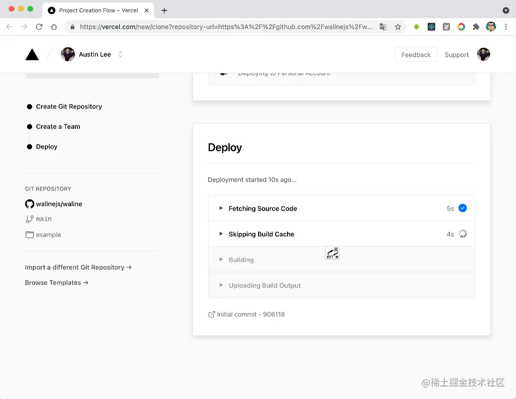The image size is (516, 399).
Task: Click the Deploy heading
Action: click(x=225, y=147)
